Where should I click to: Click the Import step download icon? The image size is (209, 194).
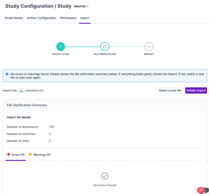(x=149, y=47)
